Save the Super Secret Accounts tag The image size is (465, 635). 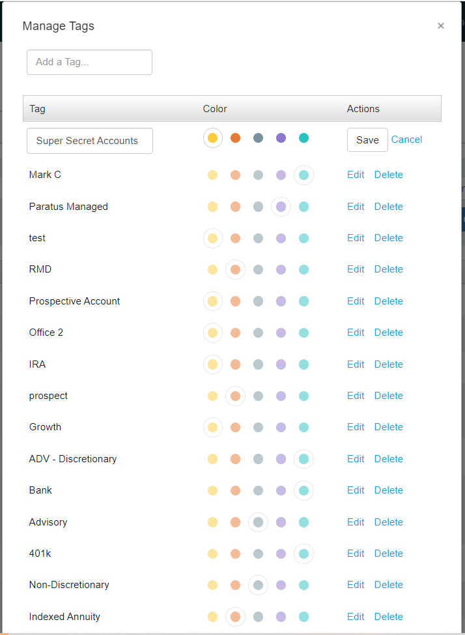pos(367,140)
